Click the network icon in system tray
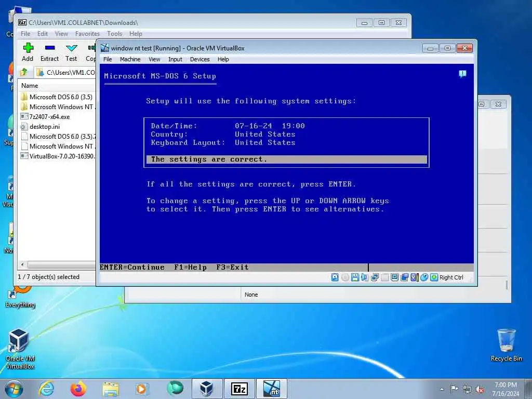The width and height of the screenshot is (532, 399). pos(467,389)
